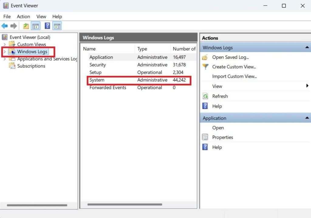Screen dimensions: 311x218
Task: Open the Action menu
Action: 23,16
